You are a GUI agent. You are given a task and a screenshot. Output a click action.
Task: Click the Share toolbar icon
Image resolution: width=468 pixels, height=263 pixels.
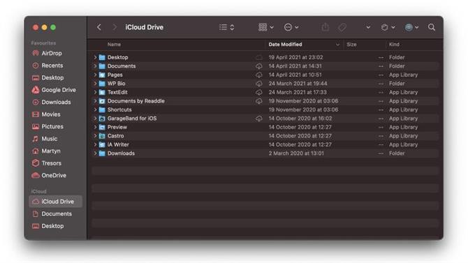(x=325, y=27)
